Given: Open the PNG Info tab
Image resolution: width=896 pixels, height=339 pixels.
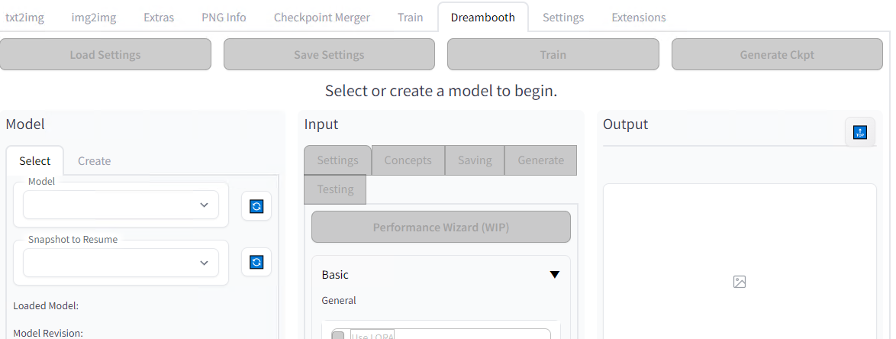Looking at the screenshot, I should click(224, 17).
